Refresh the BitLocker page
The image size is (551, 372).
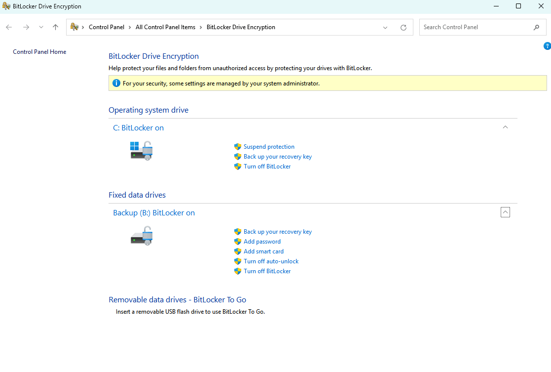coord(404,28)
